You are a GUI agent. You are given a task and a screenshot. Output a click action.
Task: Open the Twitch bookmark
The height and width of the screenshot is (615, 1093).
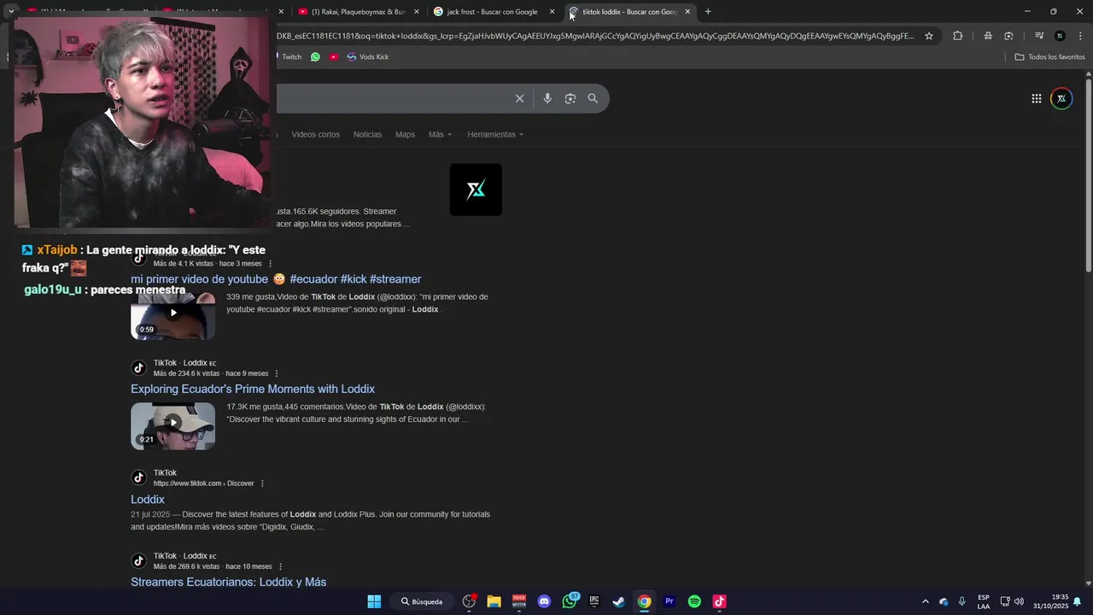[x=289, y=56]
